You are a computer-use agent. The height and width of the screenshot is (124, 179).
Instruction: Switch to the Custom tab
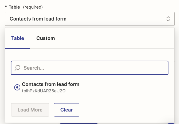(46, 38)
